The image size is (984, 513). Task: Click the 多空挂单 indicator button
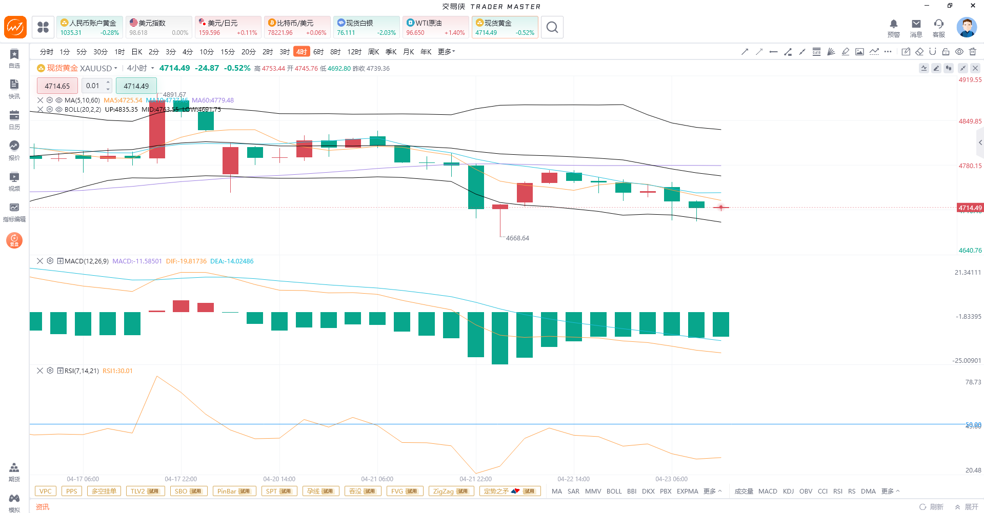coord(104,491)
